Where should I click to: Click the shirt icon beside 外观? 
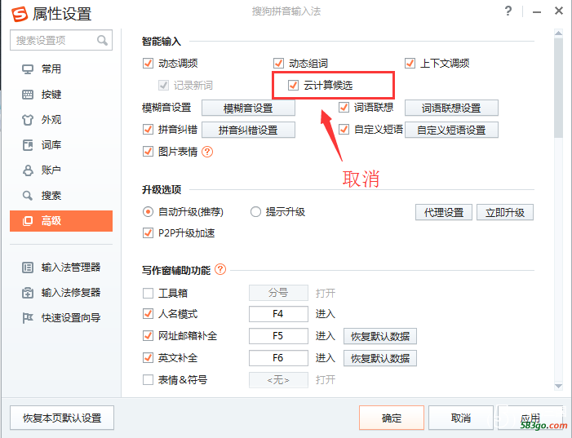click(x=28, y=120)
